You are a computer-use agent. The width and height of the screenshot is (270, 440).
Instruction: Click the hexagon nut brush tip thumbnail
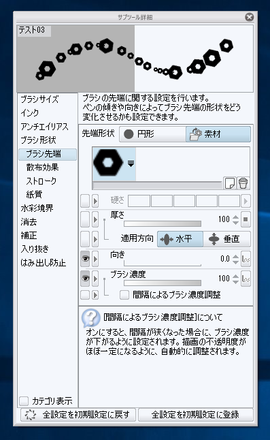pyautogui.click(x=108, y=163)
